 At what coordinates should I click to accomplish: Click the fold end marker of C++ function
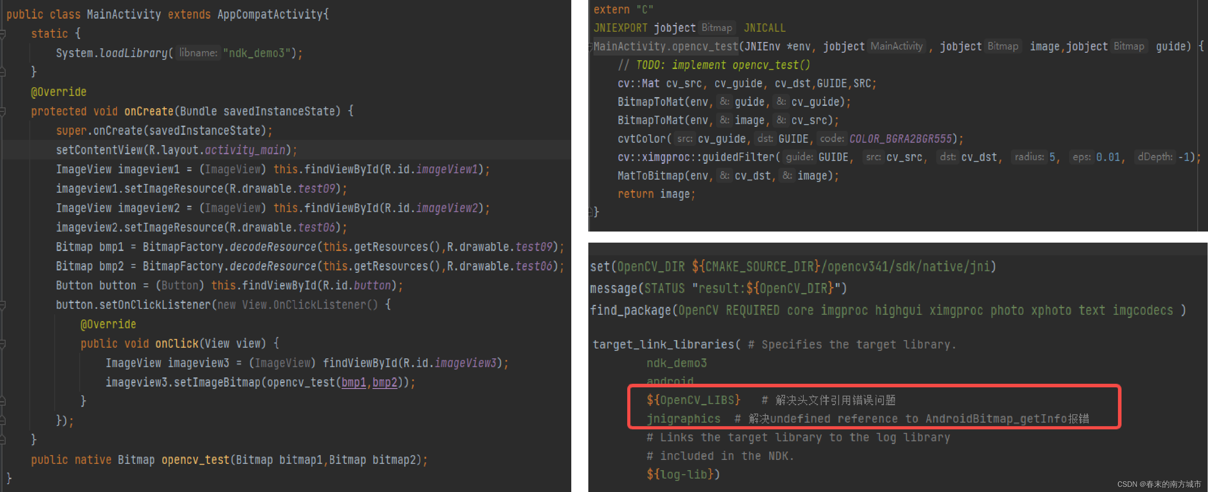click(591, 212)
